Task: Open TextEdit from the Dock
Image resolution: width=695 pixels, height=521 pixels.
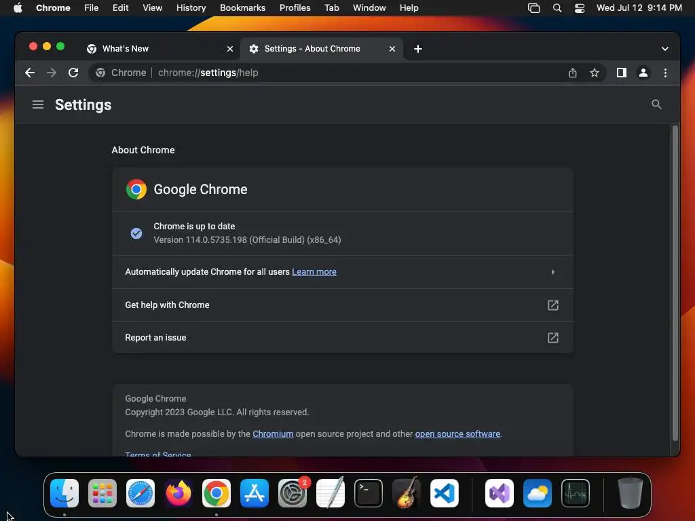Action: click(x=331, y=493)
